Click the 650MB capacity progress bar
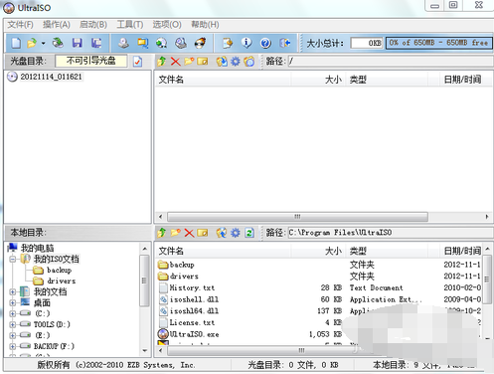Viewport: 494px width, 374px height. [x=438, y=43]
